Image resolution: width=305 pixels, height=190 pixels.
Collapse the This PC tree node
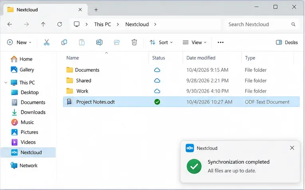6,83
